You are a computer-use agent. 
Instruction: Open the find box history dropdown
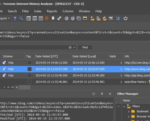(74, 47)
